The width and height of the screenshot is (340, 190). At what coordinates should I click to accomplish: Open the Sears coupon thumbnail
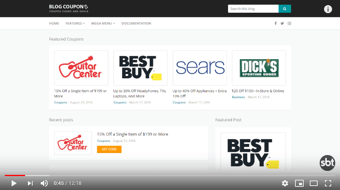[x=199, y=68]
